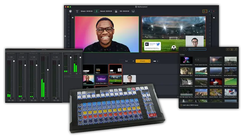Click the Record 00:00:05 timer text
This screenshot has height=137, width=244.
point(106,11)
